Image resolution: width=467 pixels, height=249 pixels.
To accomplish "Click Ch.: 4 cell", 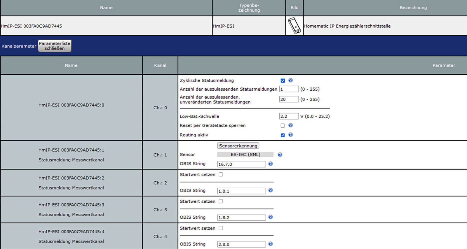I will pos(160,236).
